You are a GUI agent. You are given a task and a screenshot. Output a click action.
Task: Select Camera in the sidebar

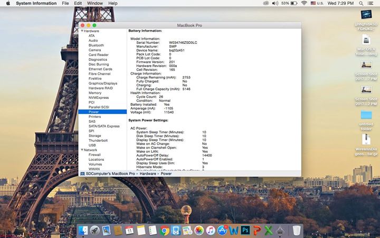[x=95, y=50]
